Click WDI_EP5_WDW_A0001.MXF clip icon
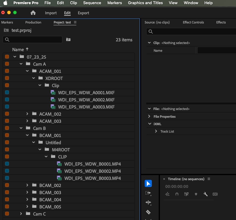This screenshot has width=236, height=220. coord(53,92)
